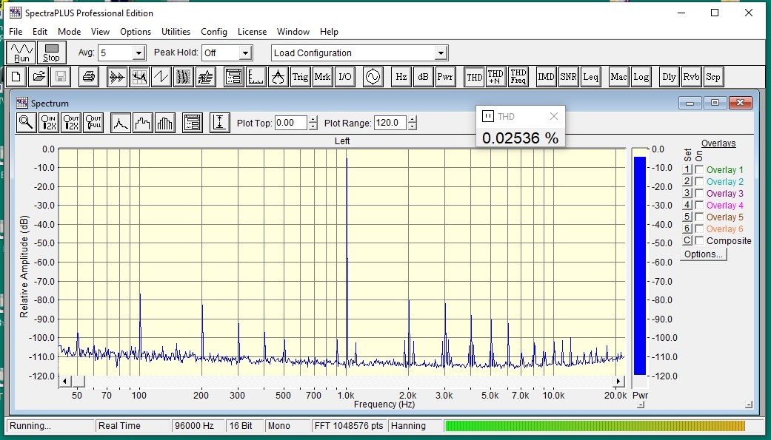Enable the Overlay 2 checkbox
Image resolution: width=771 pixels, height=440 pixels.
pos(699,181)
